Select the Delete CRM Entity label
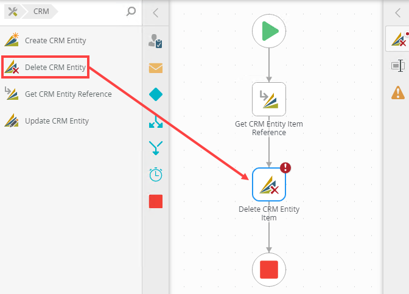The image size is (409, 294). coord(55,68)
